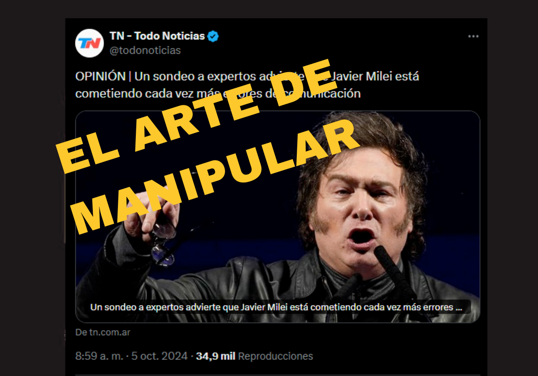Click the blue verified badge icon

[x=213, y=36]
